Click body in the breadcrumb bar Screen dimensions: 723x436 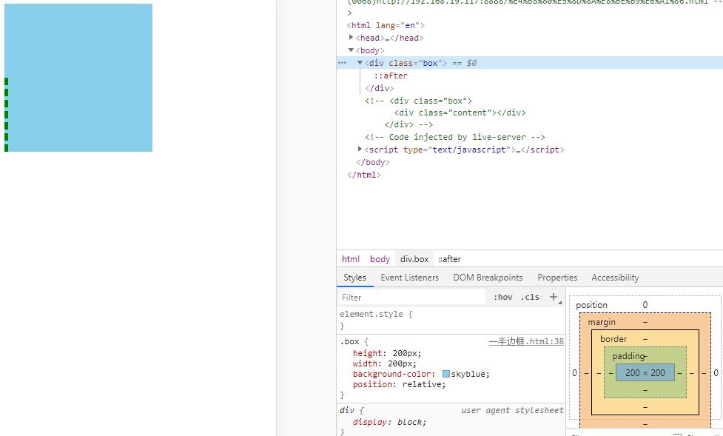click(x=380, y=259)
